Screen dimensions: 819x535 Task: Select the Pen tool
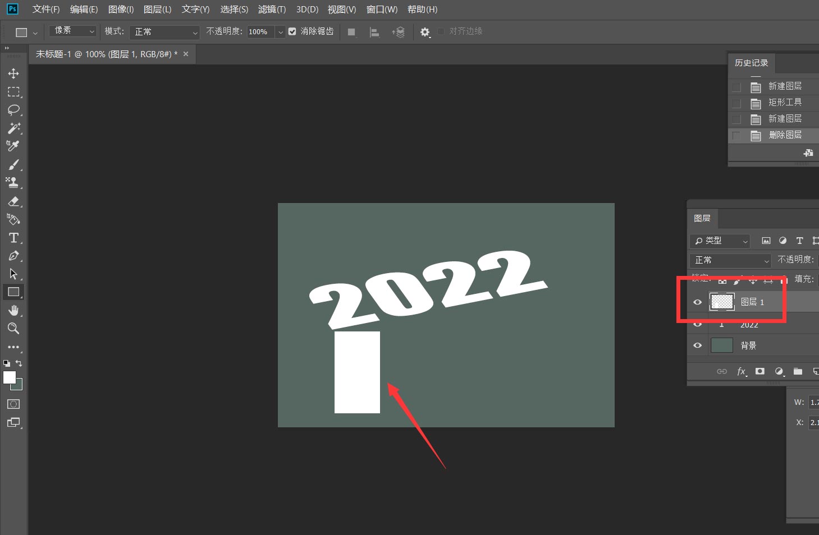click(13, 256)
